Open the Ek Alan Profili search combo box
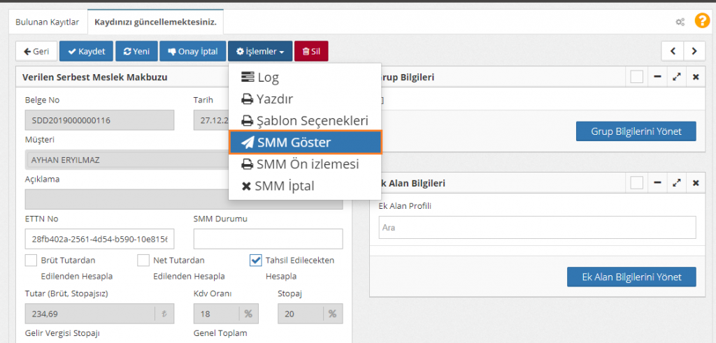Image resolution: width=716 pixels, height=343 pixels. [x=533, y=228]
